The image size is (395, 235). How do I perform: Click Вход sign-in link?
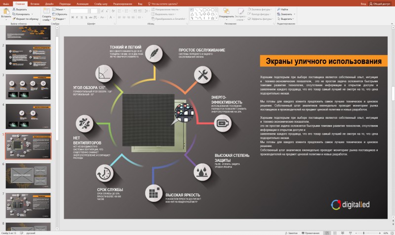tap(363, 4)
